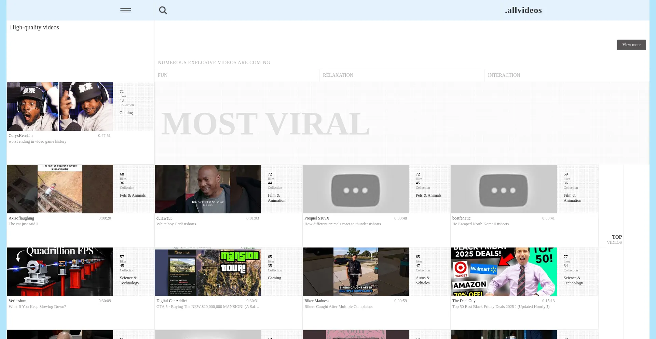This screenshot has height=339, width=656.
Task: Click the Prequel S10vX channel name
Action: (317, 218)
